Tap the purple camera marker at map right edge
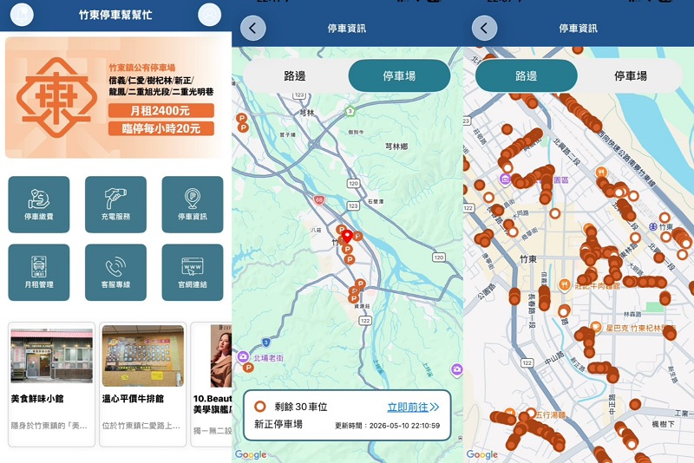The width and height of the screenshot is (694, 463). coord(457,368)
